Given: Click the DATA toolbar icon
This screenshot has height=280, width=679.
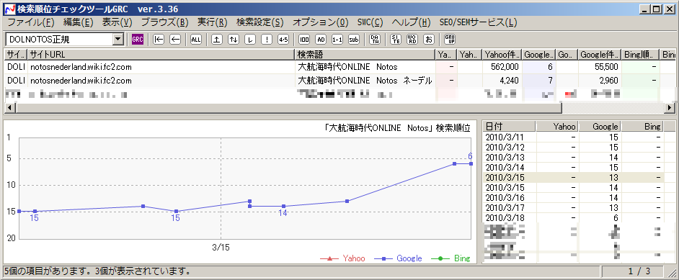Looking at the screenshot, I should click(375, 40).
